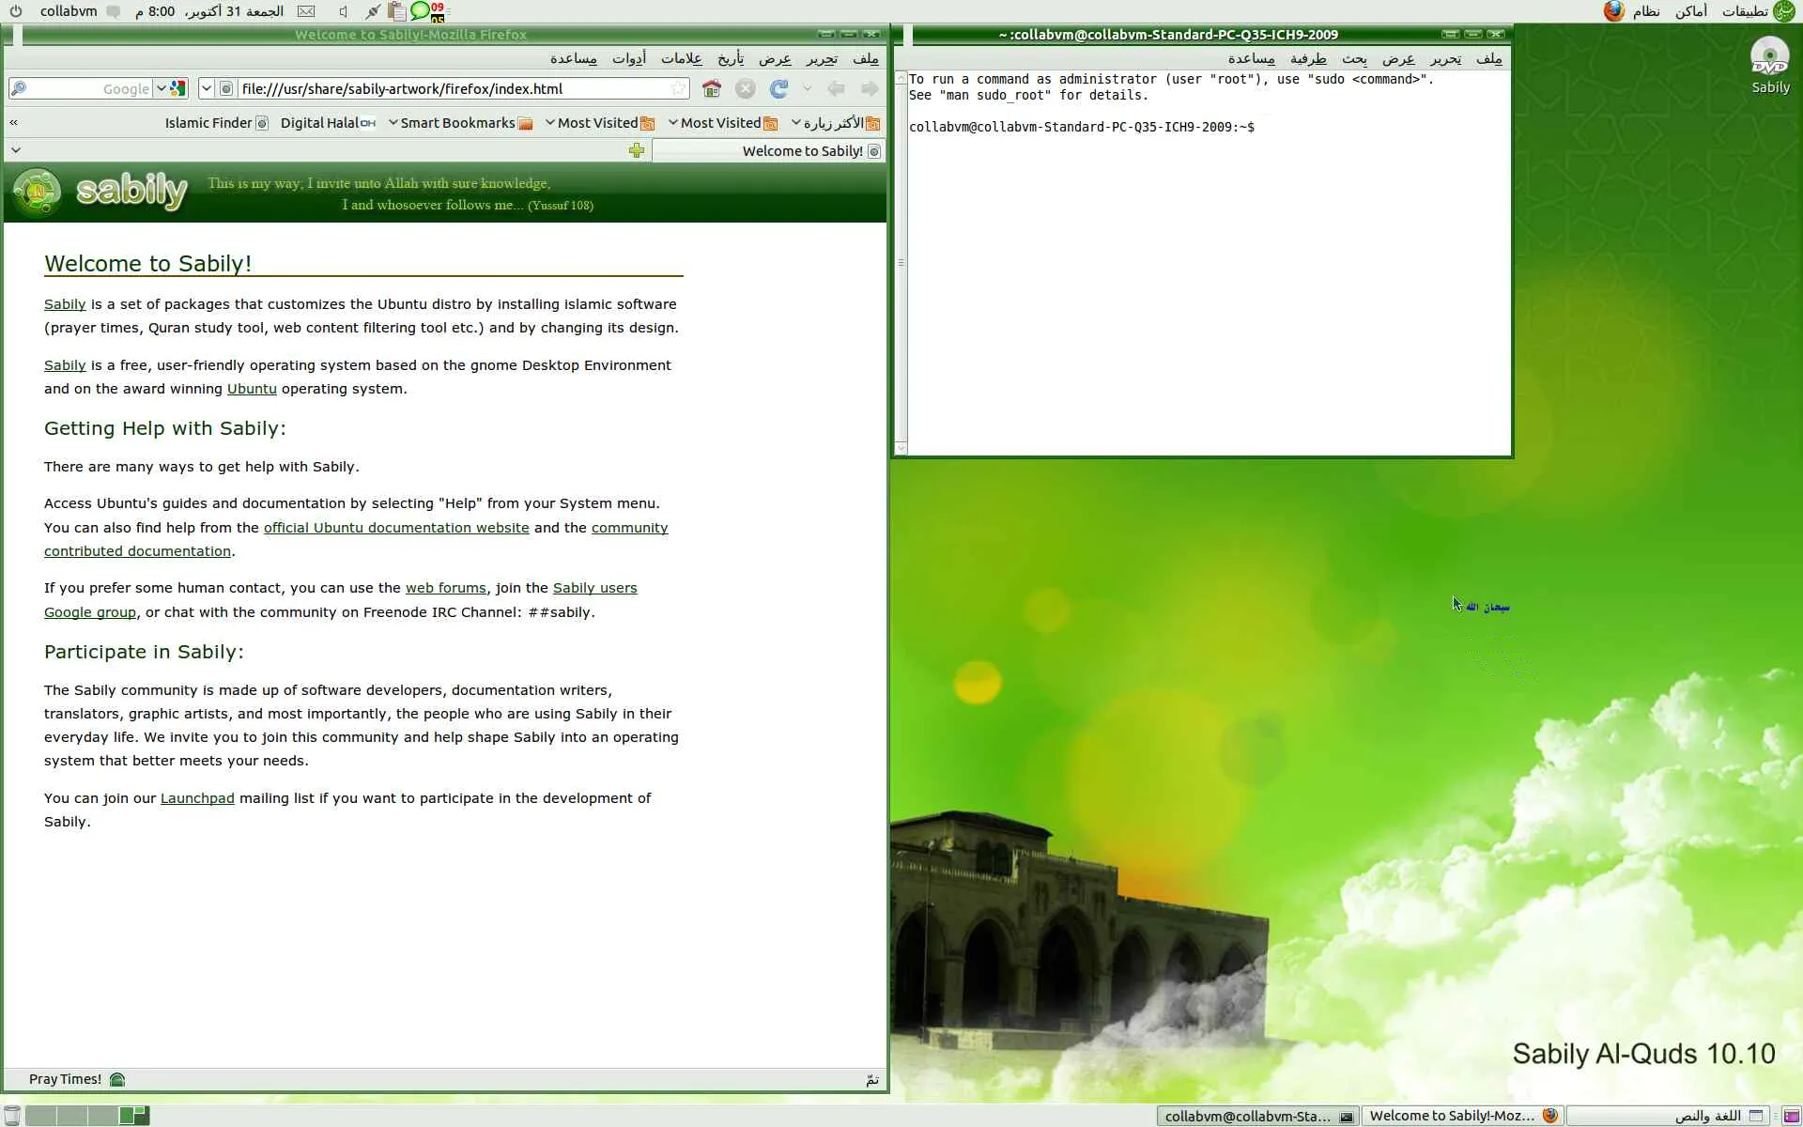The height and width of the screenshot is (1127, 1803).
Task: Click the Pray Times status bar icon
Action: (x=117, y=1079)
